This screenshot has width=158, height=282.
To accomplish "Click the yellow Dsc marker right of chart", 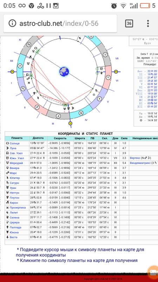I will click(x=116, y=72).
